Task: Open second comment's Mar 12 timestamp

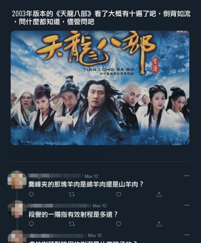Action: pyautogui.click(x=100, y=206)
